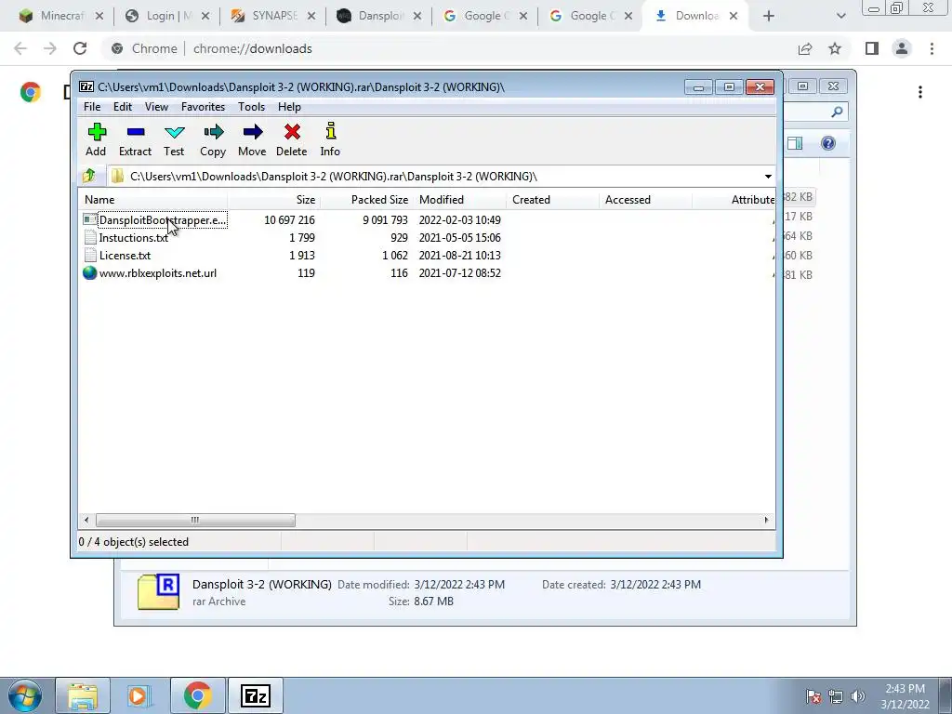Image resolution: width=952 pixels, height=714 pixels.
Task: Switch to 7-Zip from the taskbar
Action: coord(256,695)
